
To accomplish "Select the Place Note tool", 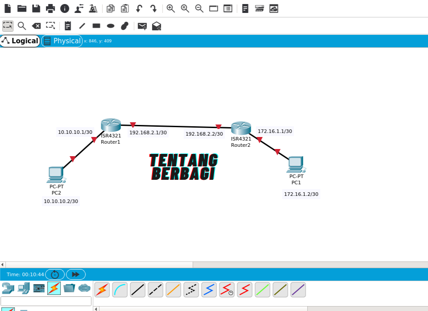I will click(67, 26).
